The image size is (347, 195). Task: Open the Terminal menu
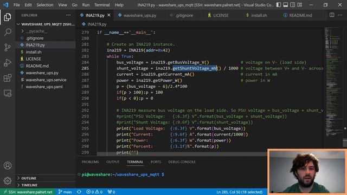click(x=102, y=5)
